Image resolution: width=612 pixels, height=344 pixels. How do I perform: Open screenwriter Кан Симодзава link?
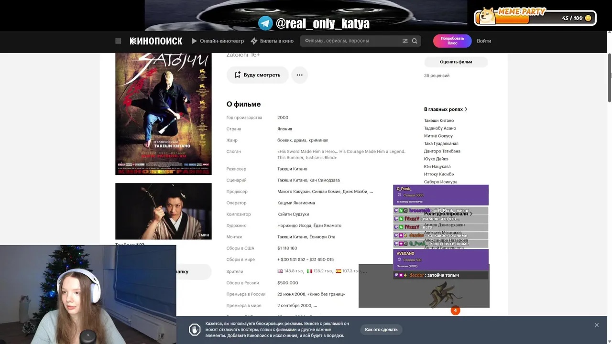325,180
